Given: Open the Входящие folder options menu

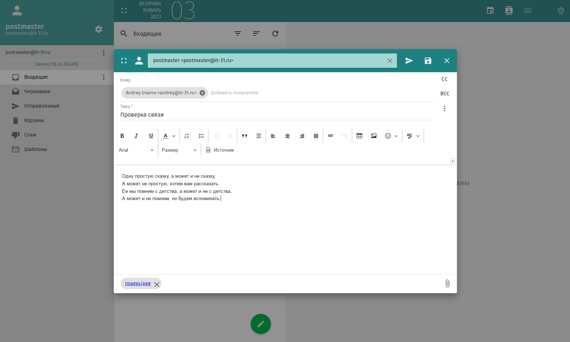Looking at the screenshot, I should pos(104,77).
